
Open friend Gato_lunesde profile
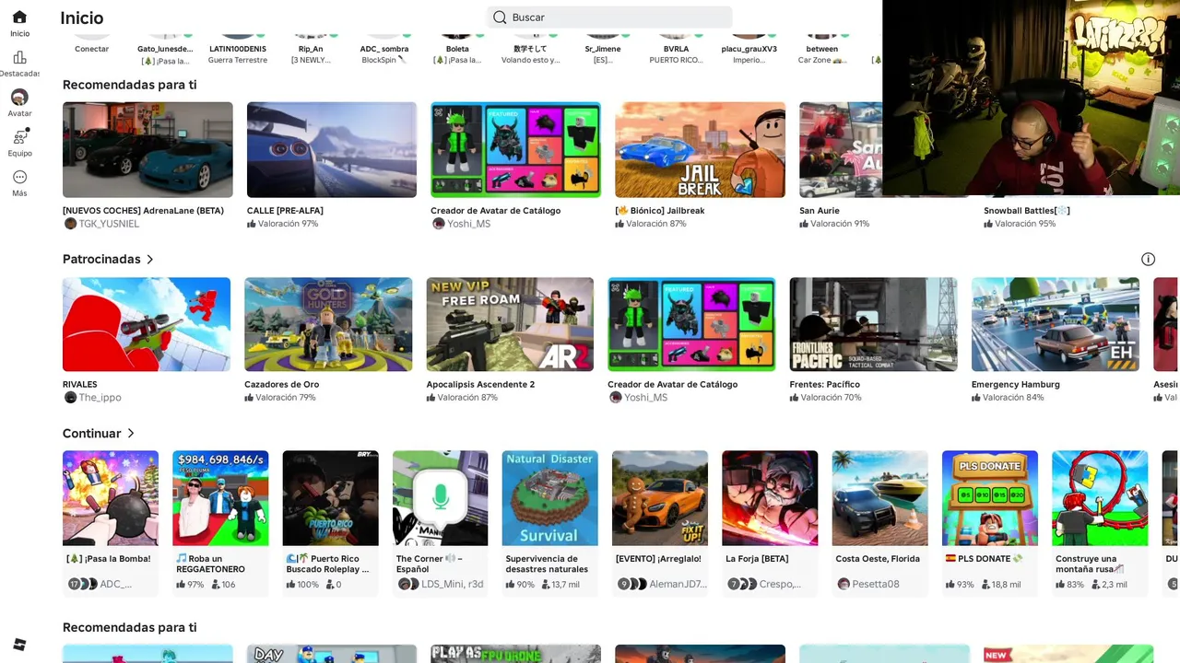[x=165, y=49]
